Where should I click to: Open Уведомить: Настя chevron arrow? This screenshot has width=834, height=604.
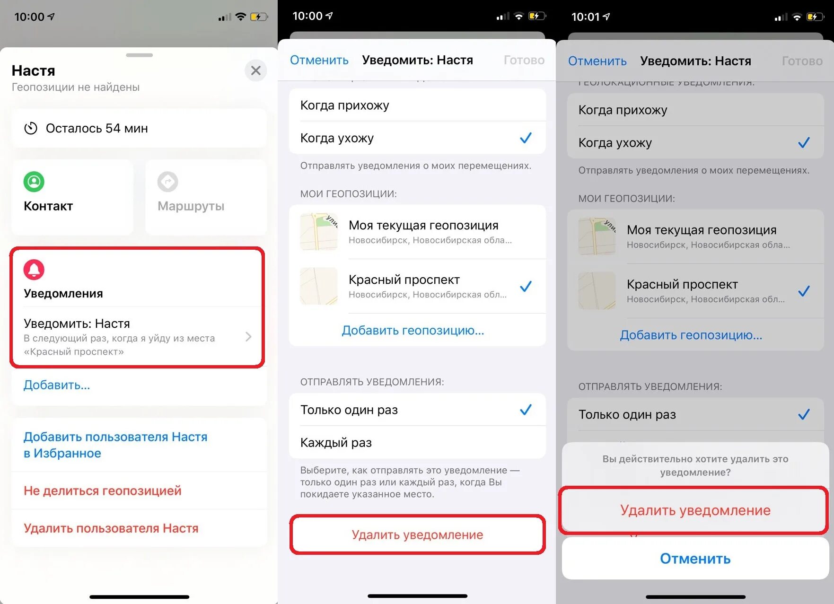pyautogui.click(x=248, y=337)
